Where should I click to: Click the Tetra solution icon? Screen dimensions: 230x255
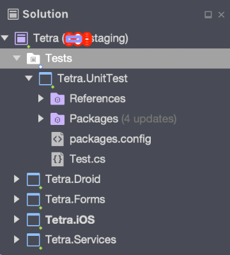(x=21, y=38)
